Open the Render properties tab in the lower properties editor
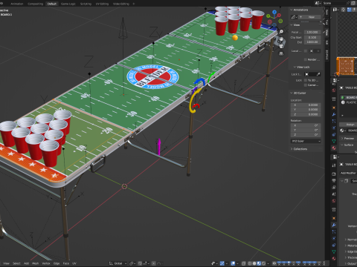 [334, 174]
